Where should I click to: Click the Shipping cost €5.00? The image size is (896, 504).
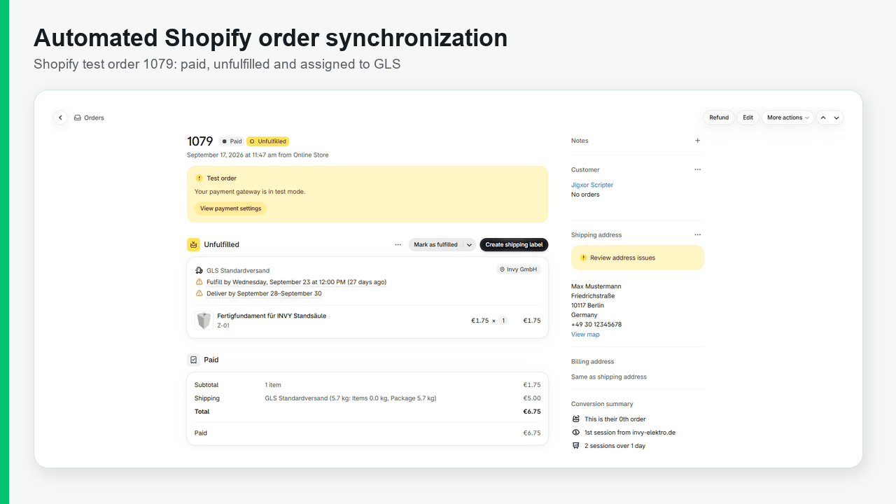point(532,398)
